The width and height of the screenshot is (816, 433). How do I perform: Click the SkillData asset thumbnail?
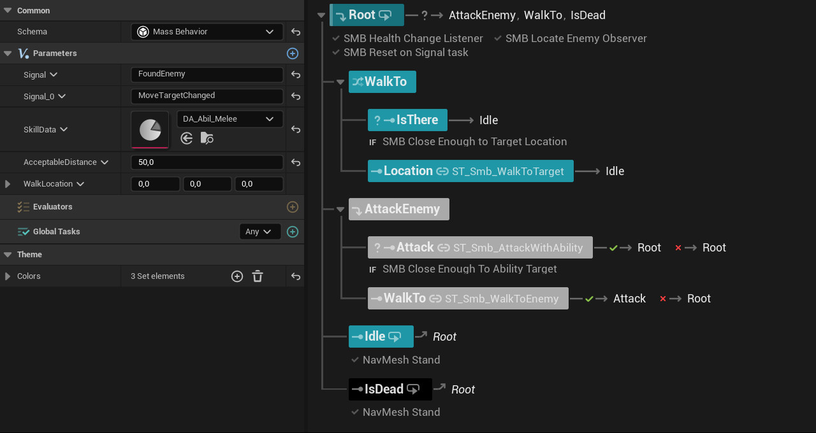click(150, 129)
